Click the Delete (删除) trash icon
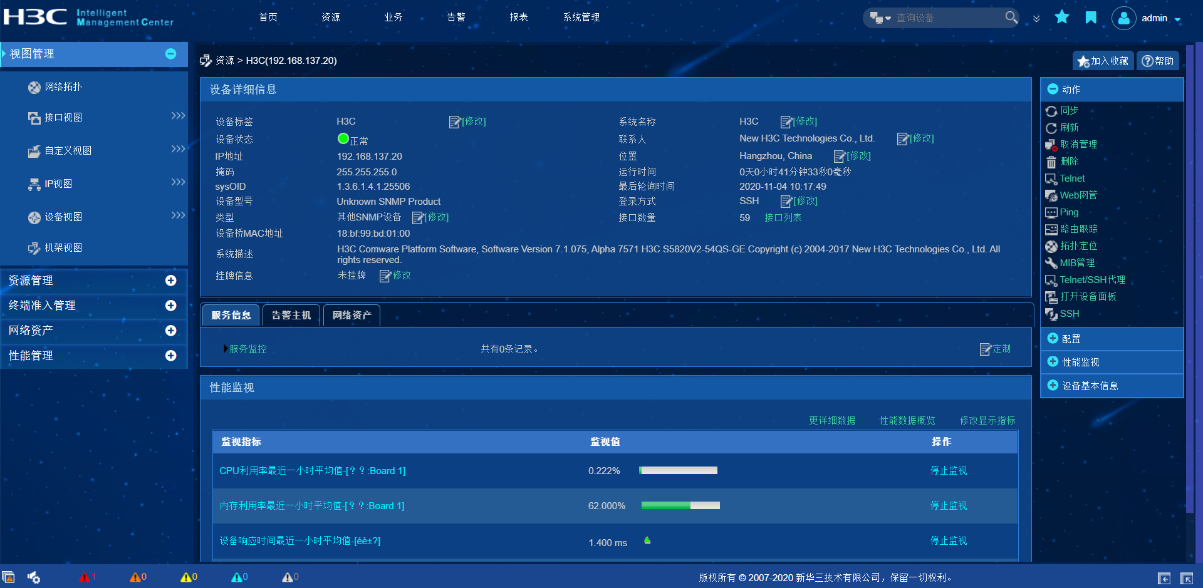This screenshot has width=1203, height=588. point(1051,162)
